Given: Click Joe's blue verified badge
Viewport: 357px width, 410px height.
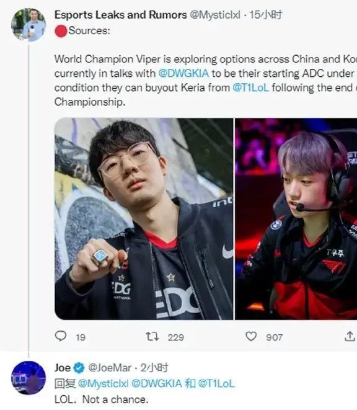Looking at the screenshot, I should (x=79, y=368).
